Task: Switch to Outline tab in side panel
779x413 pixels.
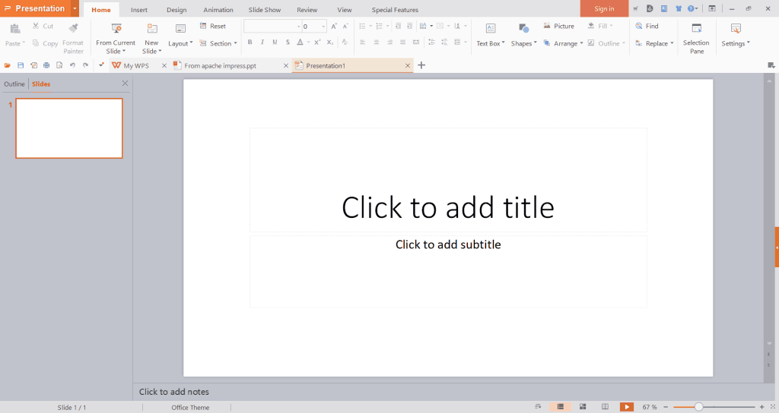Action: pyautogui.click(x=14, y=84)
